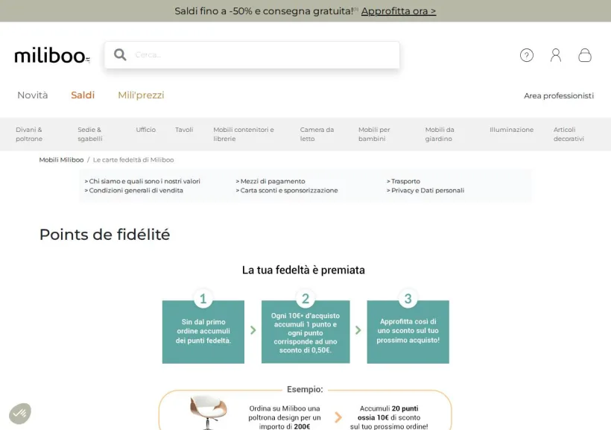
Task: Open the Novità tab
Action: [x=33, y=95]
